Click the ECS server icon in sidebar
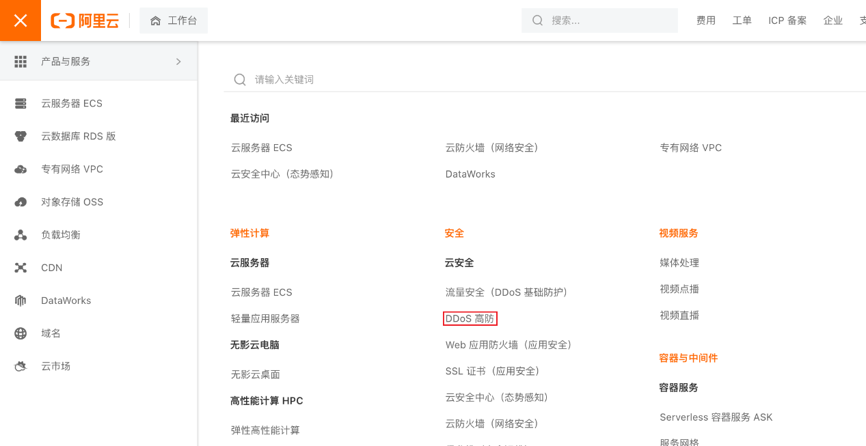 point(21,104)
